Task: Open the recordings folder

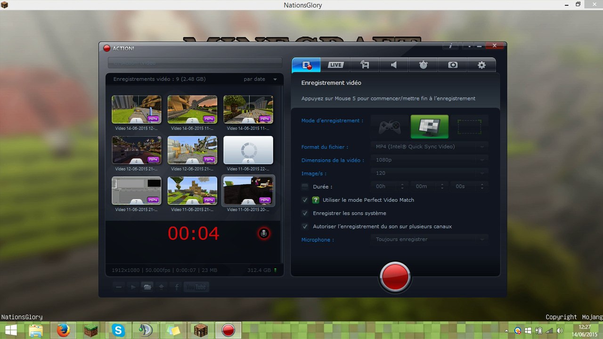Action: (147, 287)
